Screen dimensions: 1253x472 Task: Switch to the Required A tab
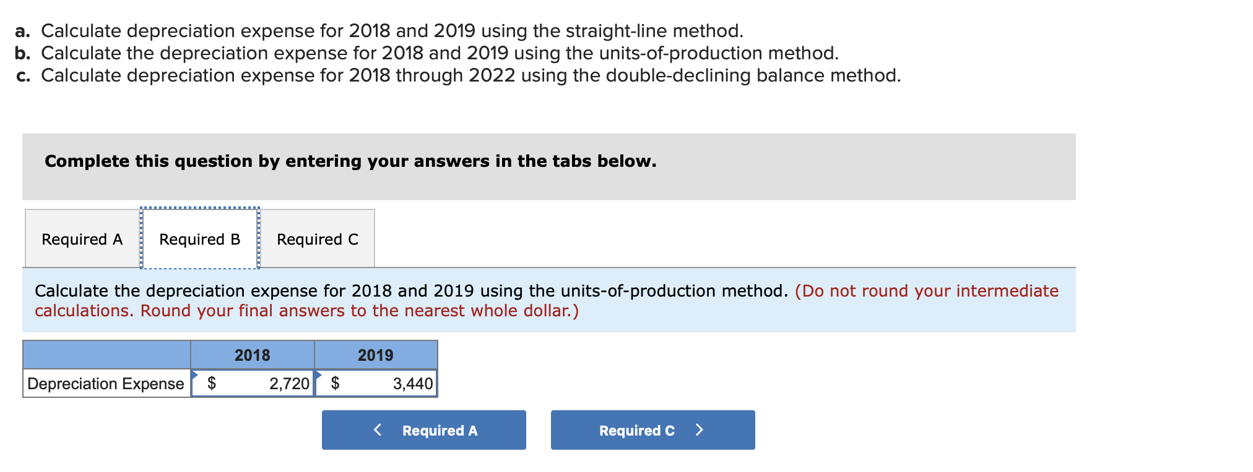click(x=82, y=239)
